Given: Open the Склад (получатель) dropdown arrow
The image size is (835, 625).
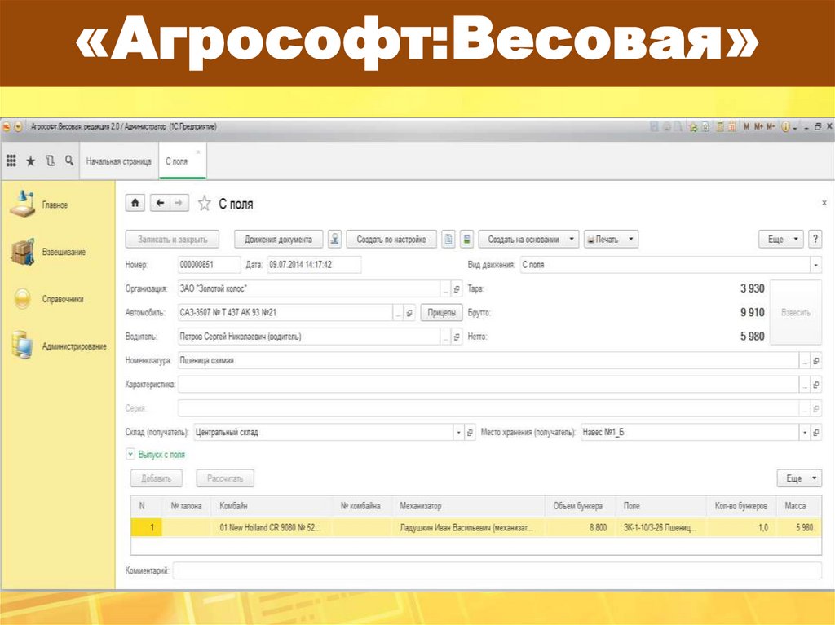Looking at the screenshot, I should 458,432.
